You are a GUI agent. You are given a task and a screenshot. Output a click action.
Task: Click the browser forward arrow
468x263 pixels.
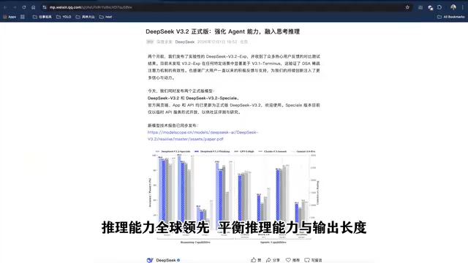point(15,7)
